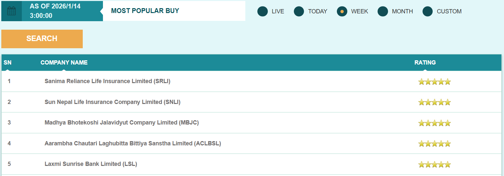Sort by SN column header
The height and width of the screenshot is (176, 504).
[x=7, y=63]
